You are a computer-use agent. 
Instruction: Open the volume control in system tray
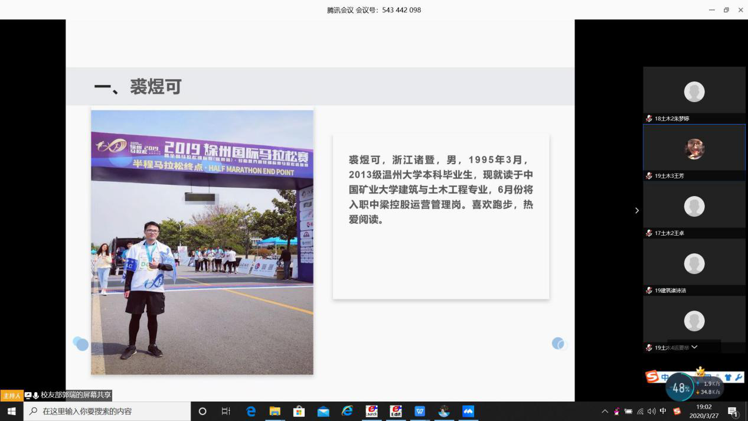[651, 411]
